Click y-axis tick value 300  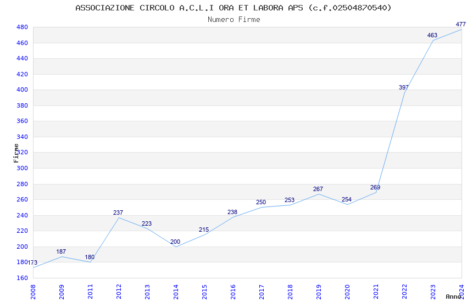(x=23, y=168)
